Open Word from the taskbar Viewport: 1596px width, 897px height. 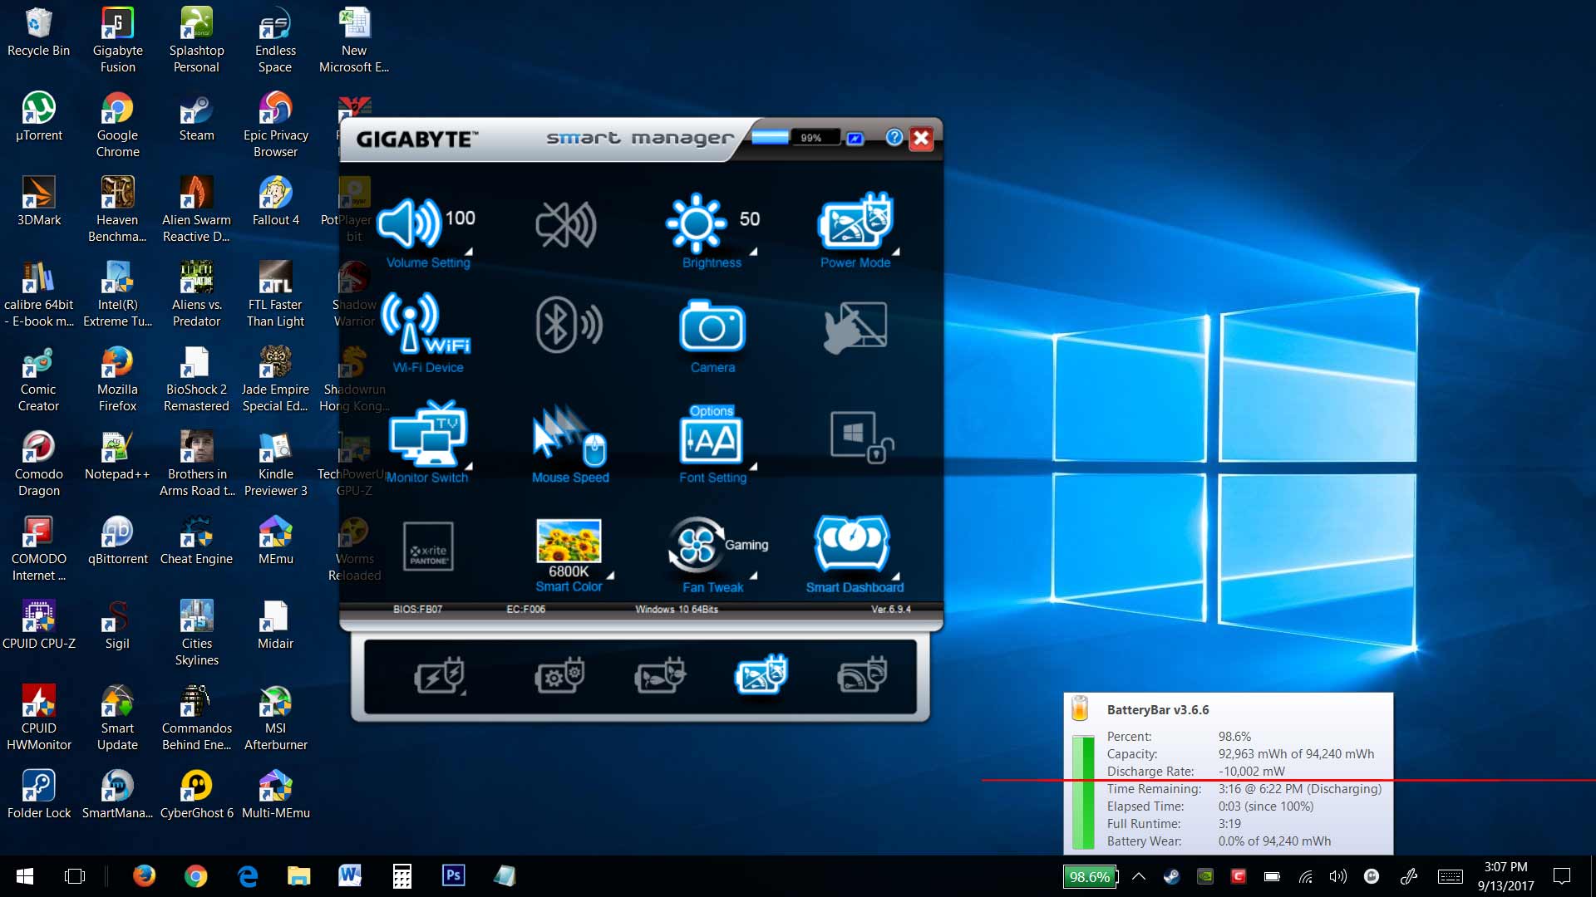(350, 876)
